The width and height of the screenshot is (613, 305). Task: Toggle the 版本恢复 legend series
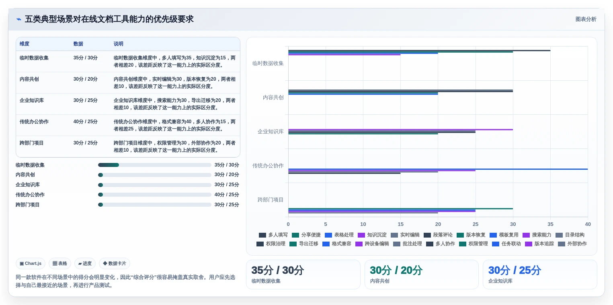(471, 235)
